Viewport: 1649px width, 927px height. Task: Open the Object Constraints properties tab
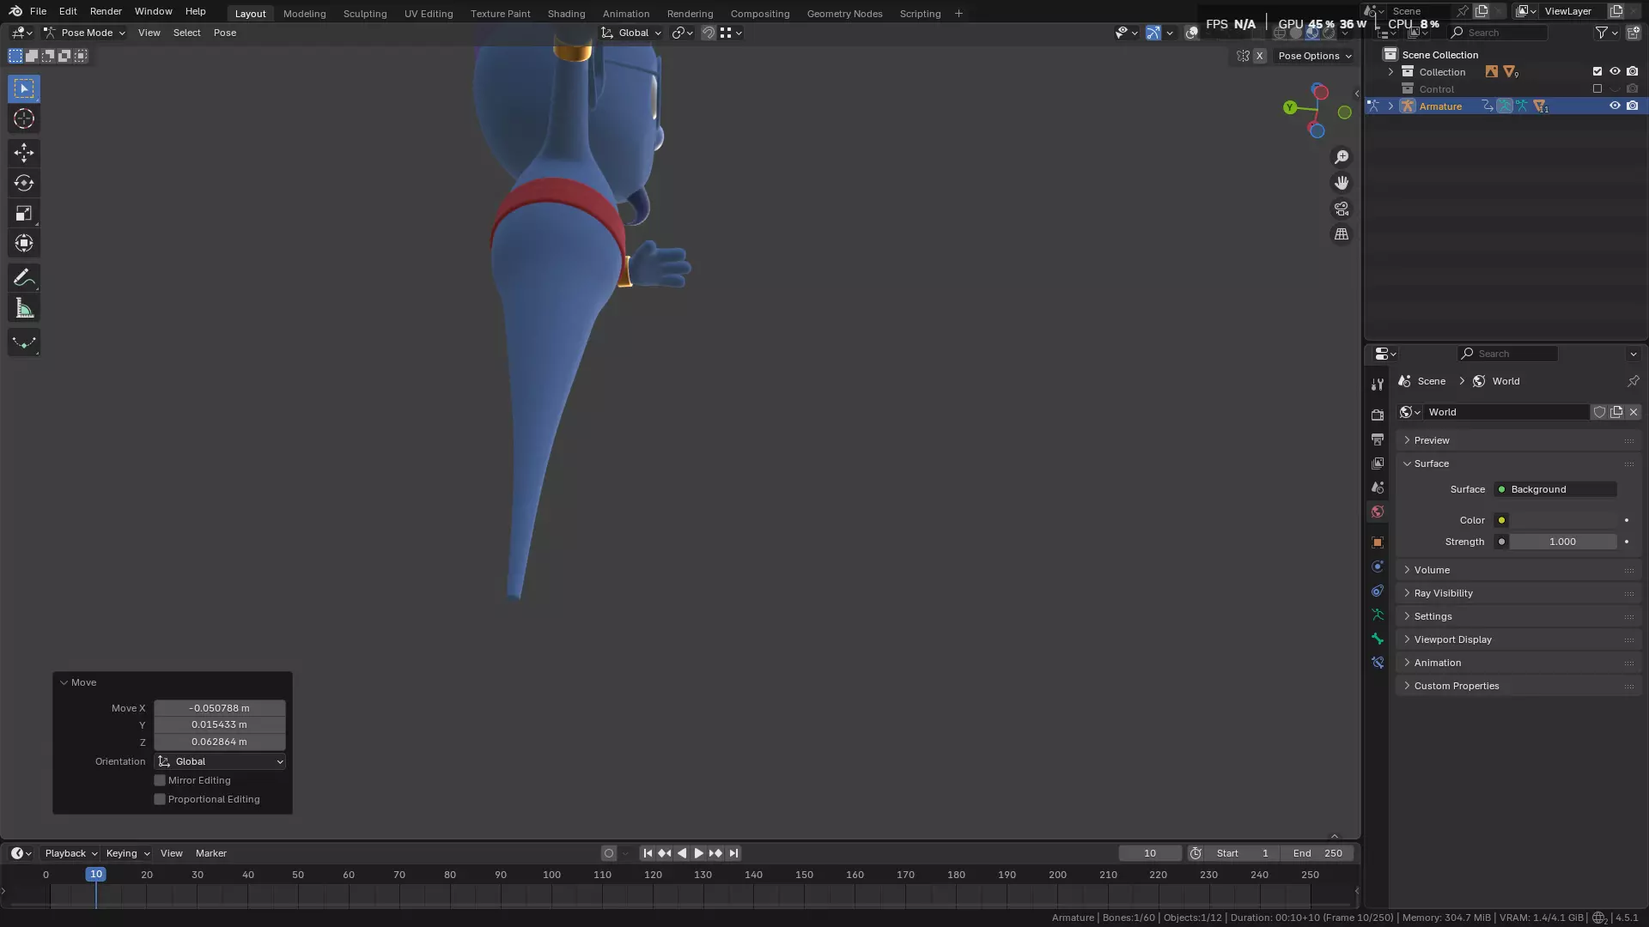[x=1378, y=591]
